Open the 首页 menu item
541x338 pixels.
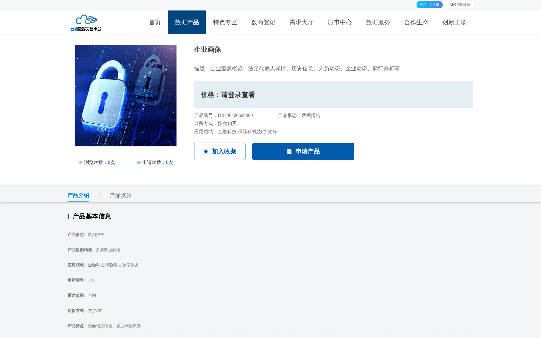pos(155,22)
